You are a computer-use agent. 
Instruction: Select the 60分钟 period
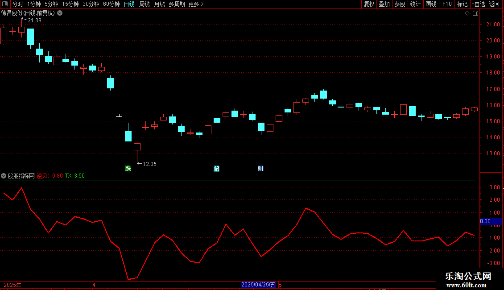(x=112, y=4)
